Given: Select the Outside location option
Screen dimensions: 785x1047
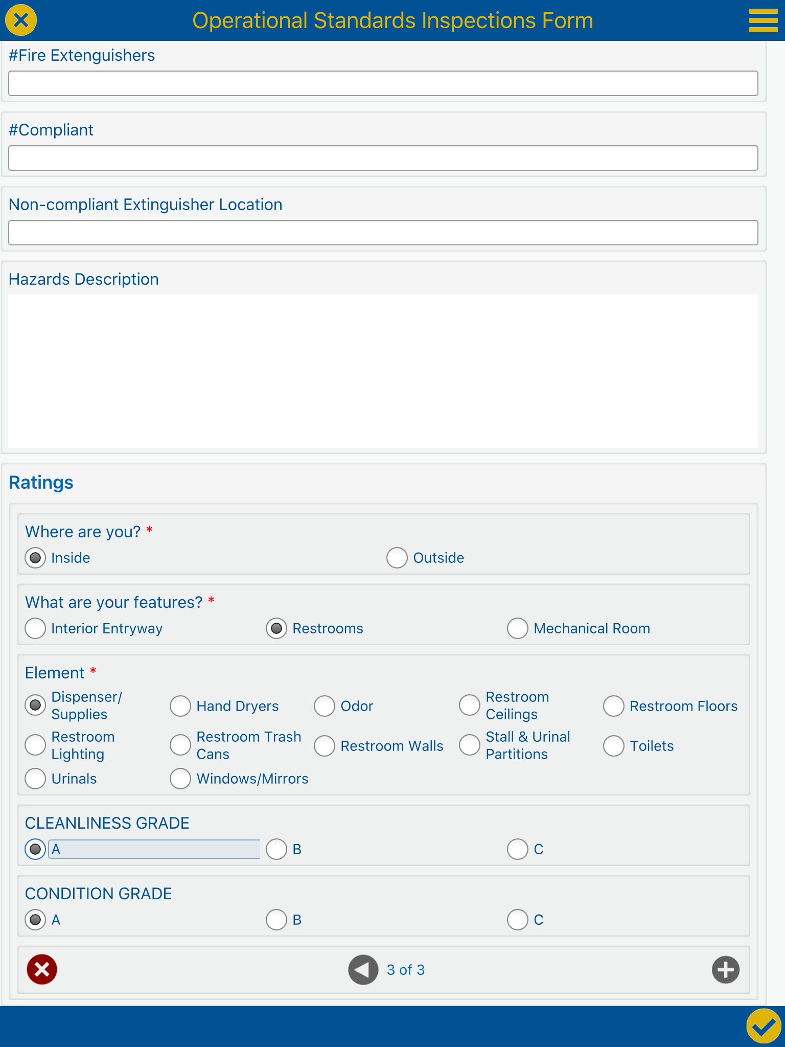Looking at the screenshot, I should click(397, 558).
